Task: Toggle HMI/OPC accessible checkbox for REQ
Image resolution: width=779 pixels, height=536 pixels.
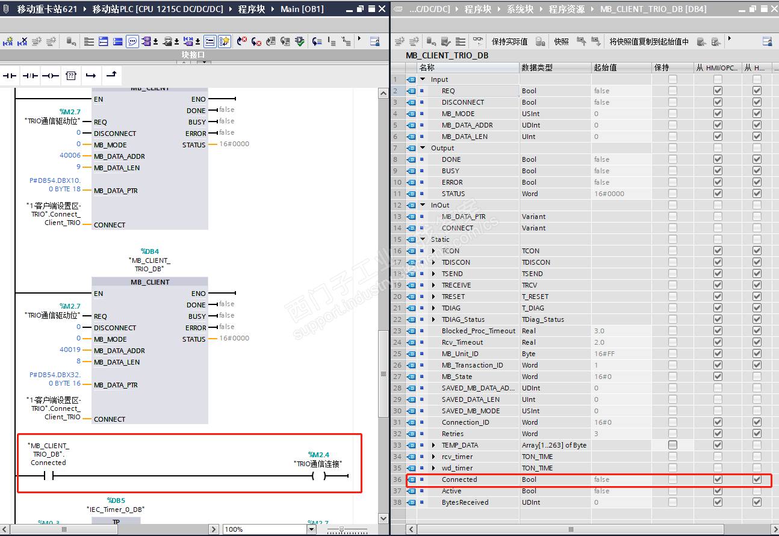Action: click(718, 91)
